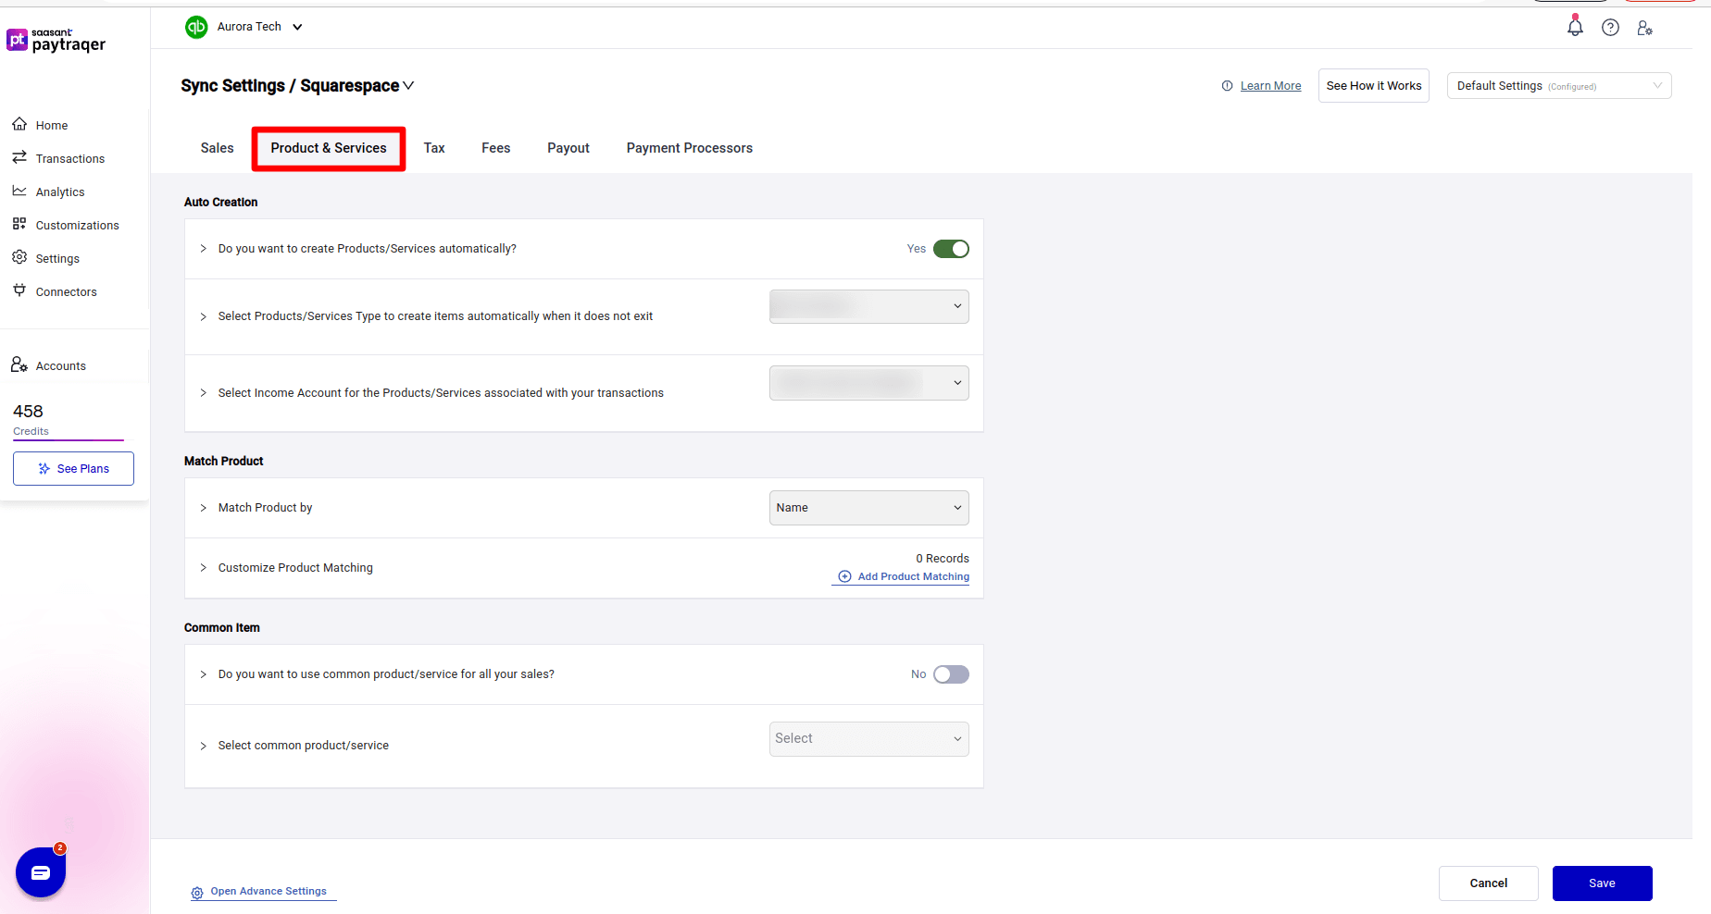Open the Fees tab
Screen dimensions: 1711x914
coord(495,148)
